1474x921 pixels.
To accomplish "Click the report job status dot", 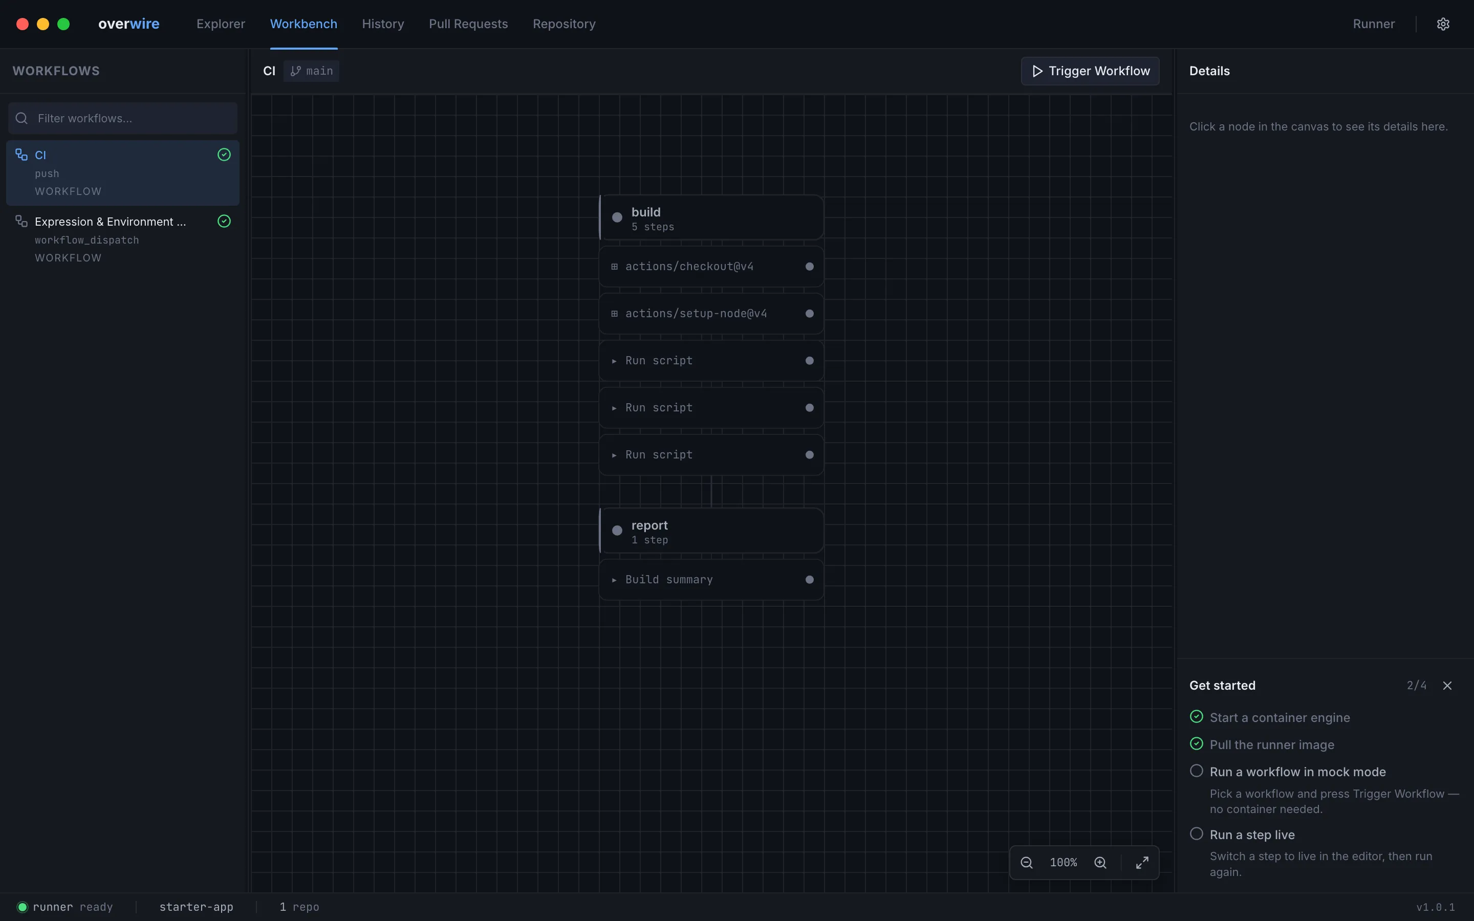I will pyautogui.click(x=617, y=531).
